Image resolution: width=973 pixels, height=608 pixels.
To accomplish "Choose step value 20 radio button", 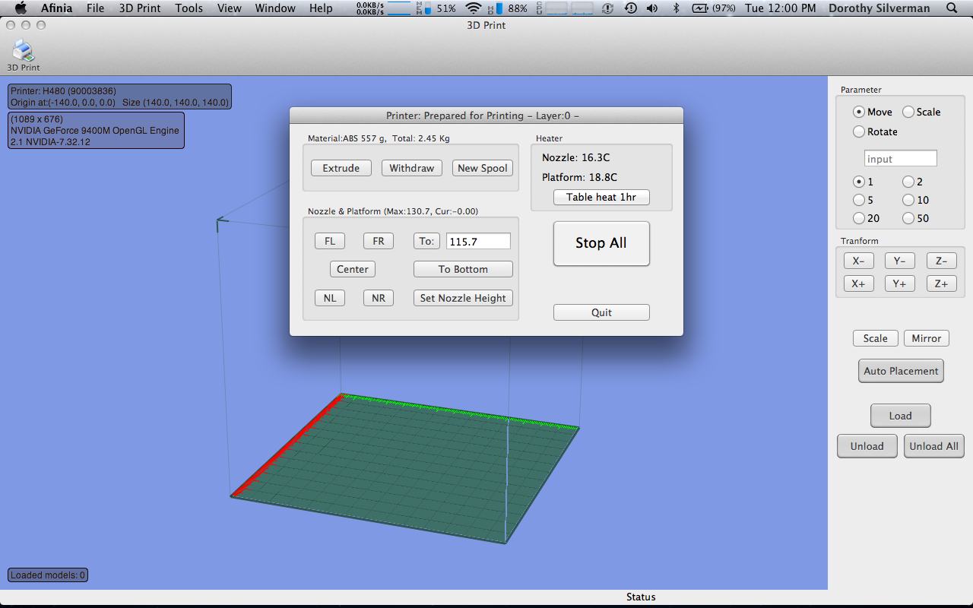I will (859, 218).
